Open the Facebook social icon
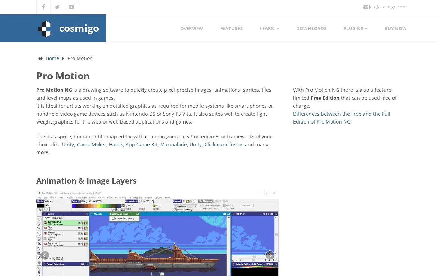Viewport: 443px width, 276px height. pos(43,7)
